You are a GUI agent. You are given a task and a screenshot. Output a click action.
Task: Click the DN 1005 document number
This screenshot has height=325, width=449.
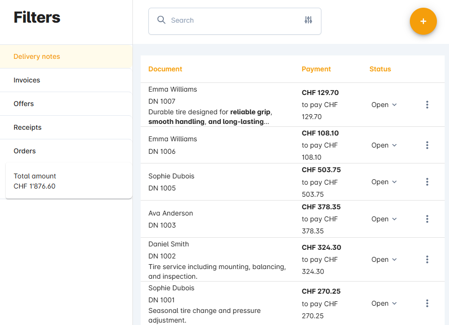tap(162, 188)
